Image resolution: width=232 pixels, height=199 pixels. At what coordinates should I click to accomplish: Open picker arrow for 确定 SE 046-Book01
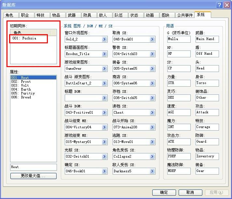pyautogui.click(x=104, y=171)
